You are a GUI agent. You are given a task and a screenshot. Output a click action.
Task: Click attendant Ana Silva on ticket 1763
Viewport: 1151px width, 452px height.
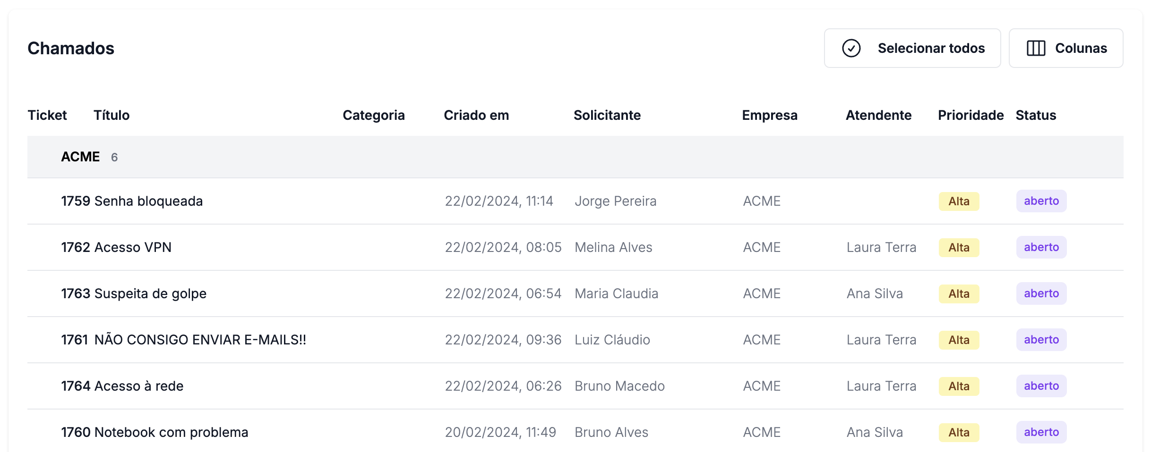[875, 293]
